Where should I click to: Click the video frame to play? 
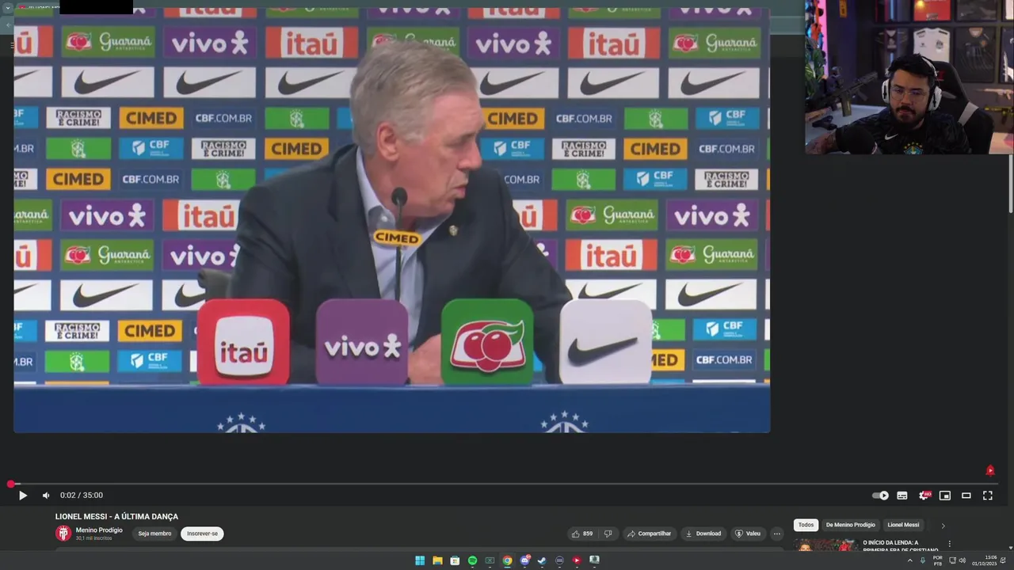click(x=391, y=220)
